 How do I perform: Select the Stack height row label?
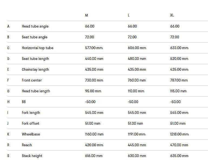[x=32, y=156]
